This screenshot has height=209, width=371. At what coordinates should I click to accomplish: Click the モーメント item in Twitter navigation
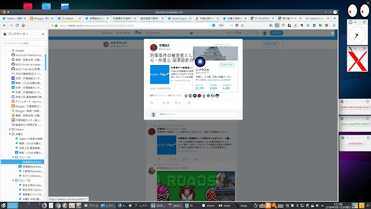pyautogui.click(x=123, y=33)
